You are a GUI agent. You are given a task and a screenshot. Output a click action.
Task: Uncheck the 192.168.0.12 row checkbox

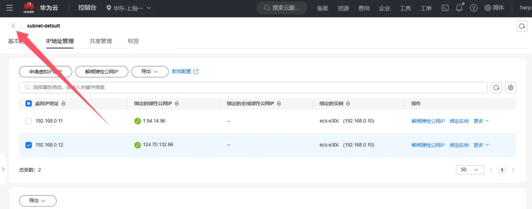tap(29, 145)
